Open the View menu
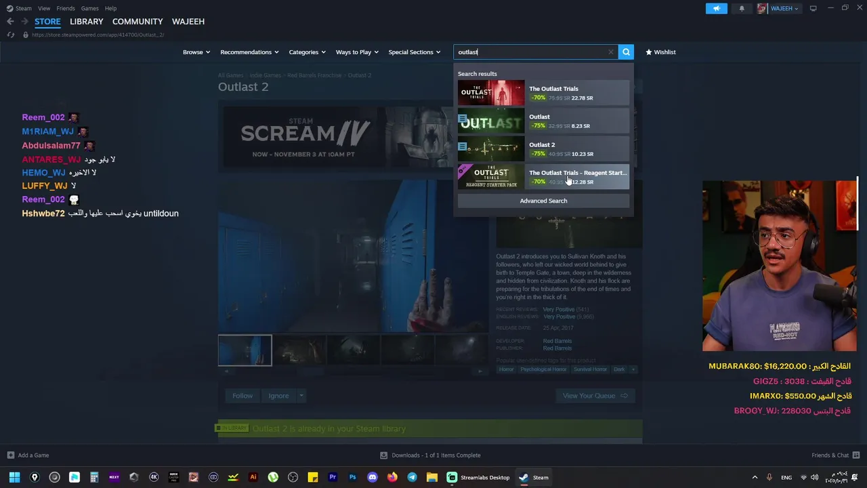867x488 pixels. (x=44, y=8)
